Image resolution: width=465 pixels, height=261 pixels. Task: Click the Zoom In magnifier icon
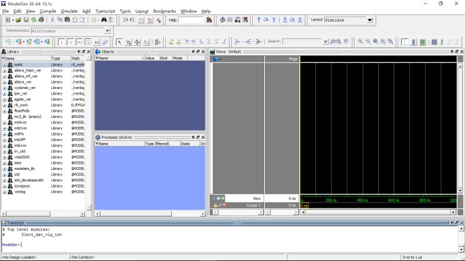click(x=361, y=42)
